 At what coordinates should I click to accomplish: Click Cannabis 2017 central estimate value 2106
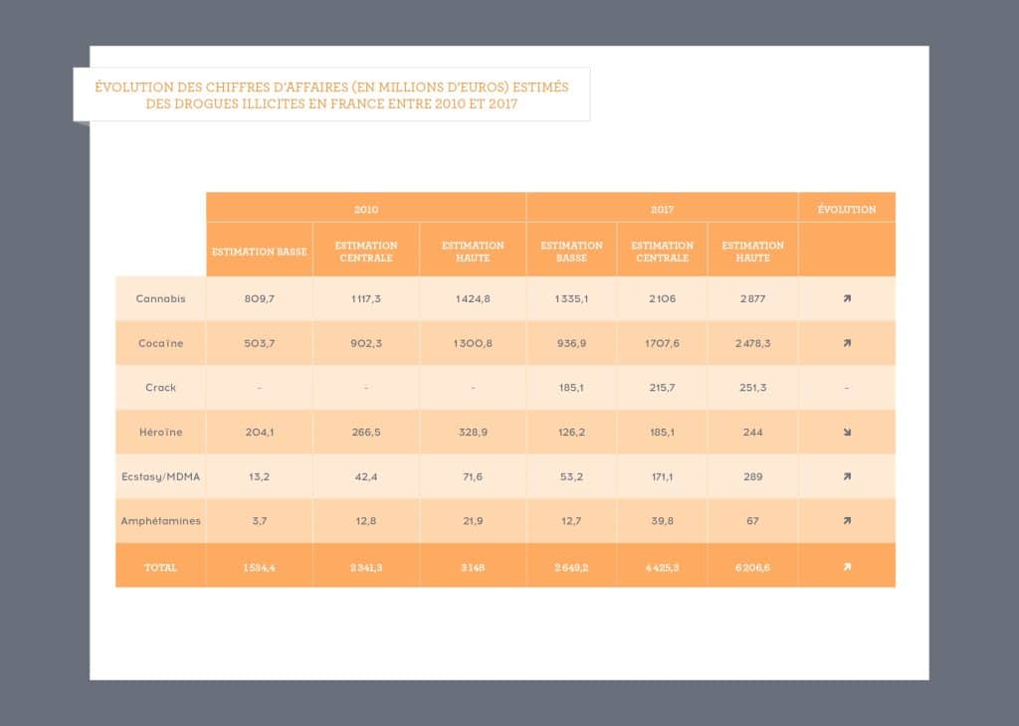(x=662, y=298)
